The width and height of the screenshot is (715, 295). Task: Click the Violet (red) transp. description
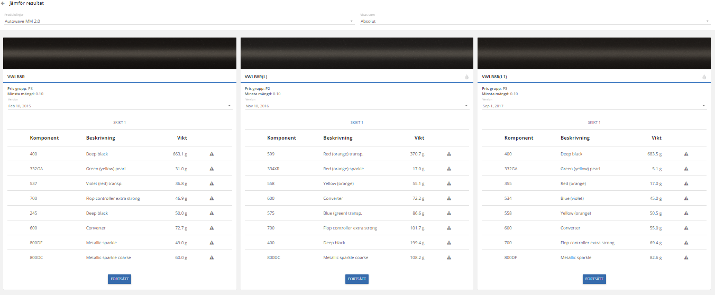(105, 183)
